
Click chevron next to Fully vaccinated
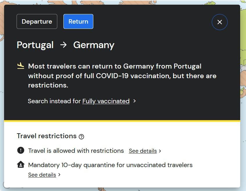point(134,101)
